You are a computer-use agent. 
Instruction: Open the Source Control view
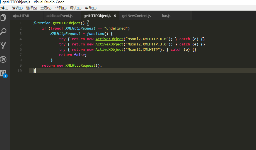tap(3, 45)
